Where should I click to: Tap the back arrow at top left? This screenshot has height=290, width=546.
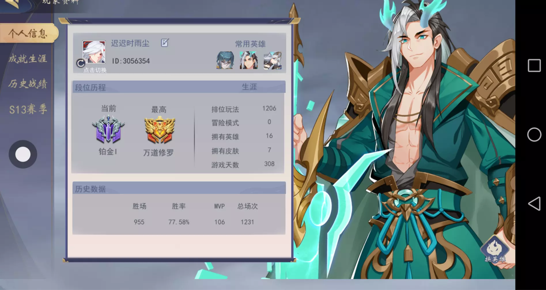pyautogui.click(x=12, y=3)
